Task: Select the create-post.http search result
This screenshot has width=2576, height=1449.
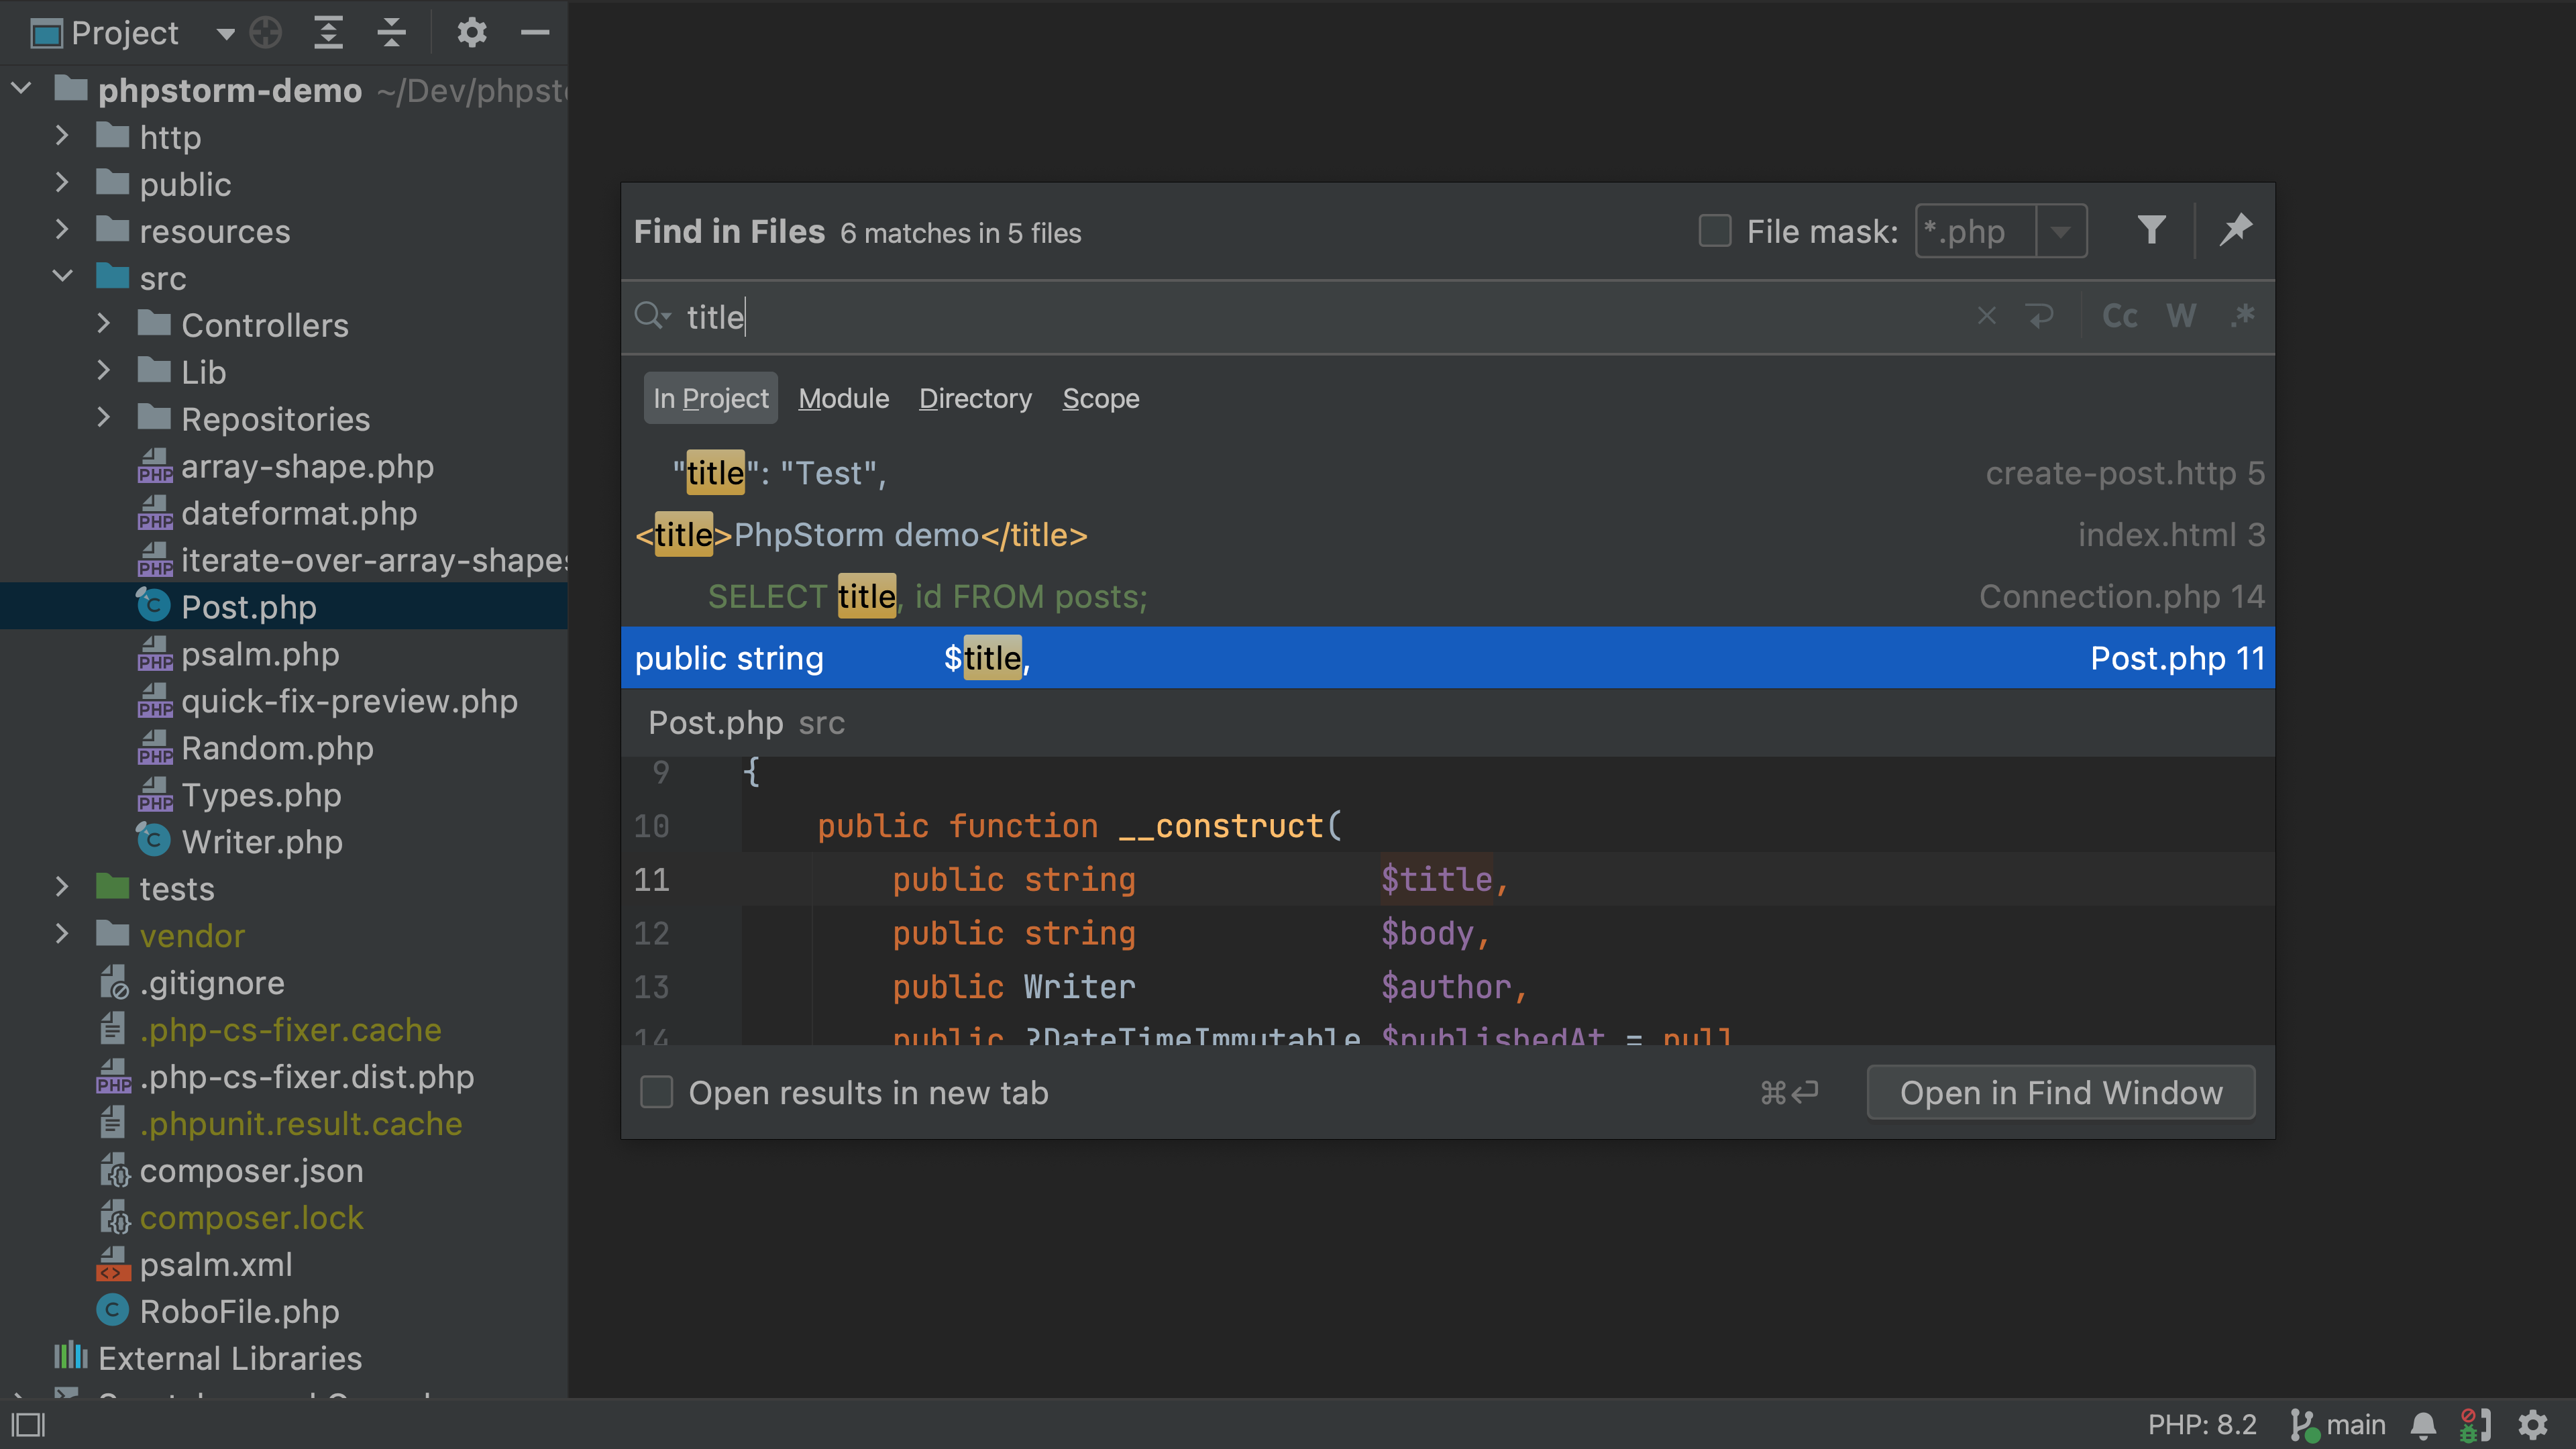Action: (1448, 473)
